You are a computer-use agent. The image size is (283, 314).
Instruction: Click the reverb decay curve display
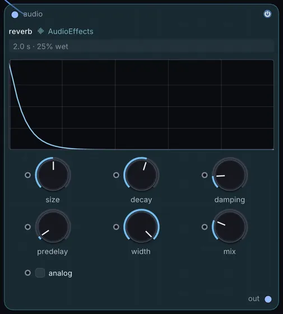click(141, 104)
